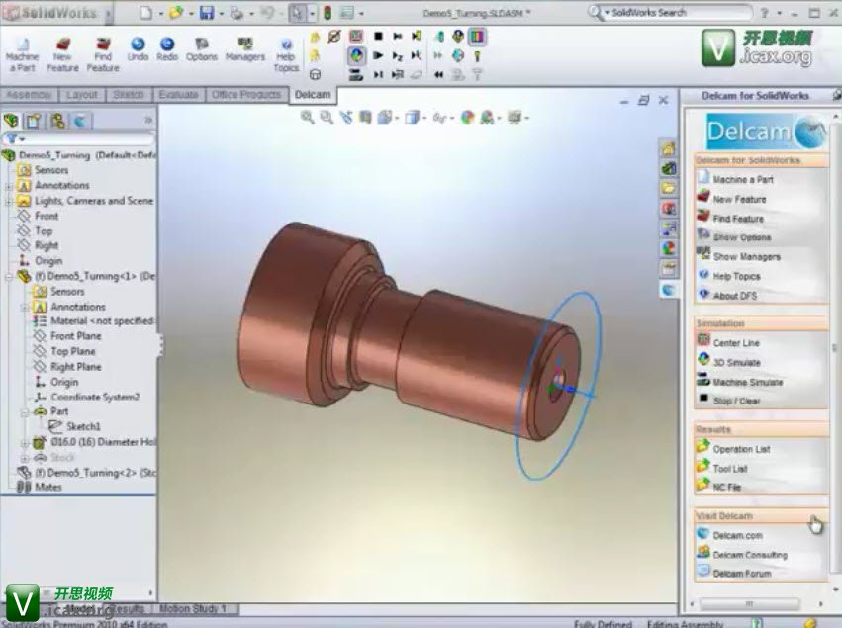This screenshot has width=842, height=628.
Task: Open Help Topics in the ribbon
Action: pos(286,54)
